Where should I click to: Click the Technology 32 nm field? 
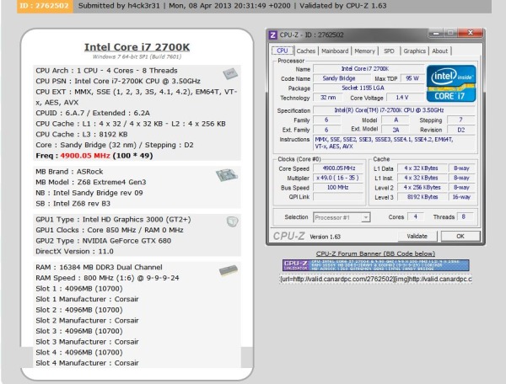click(x=328, y=98)
